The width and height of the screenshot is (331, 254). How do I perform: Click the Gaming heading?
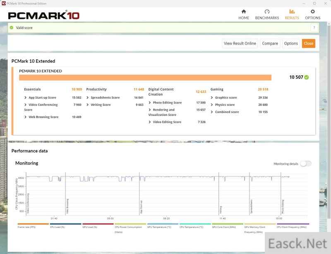217,89
